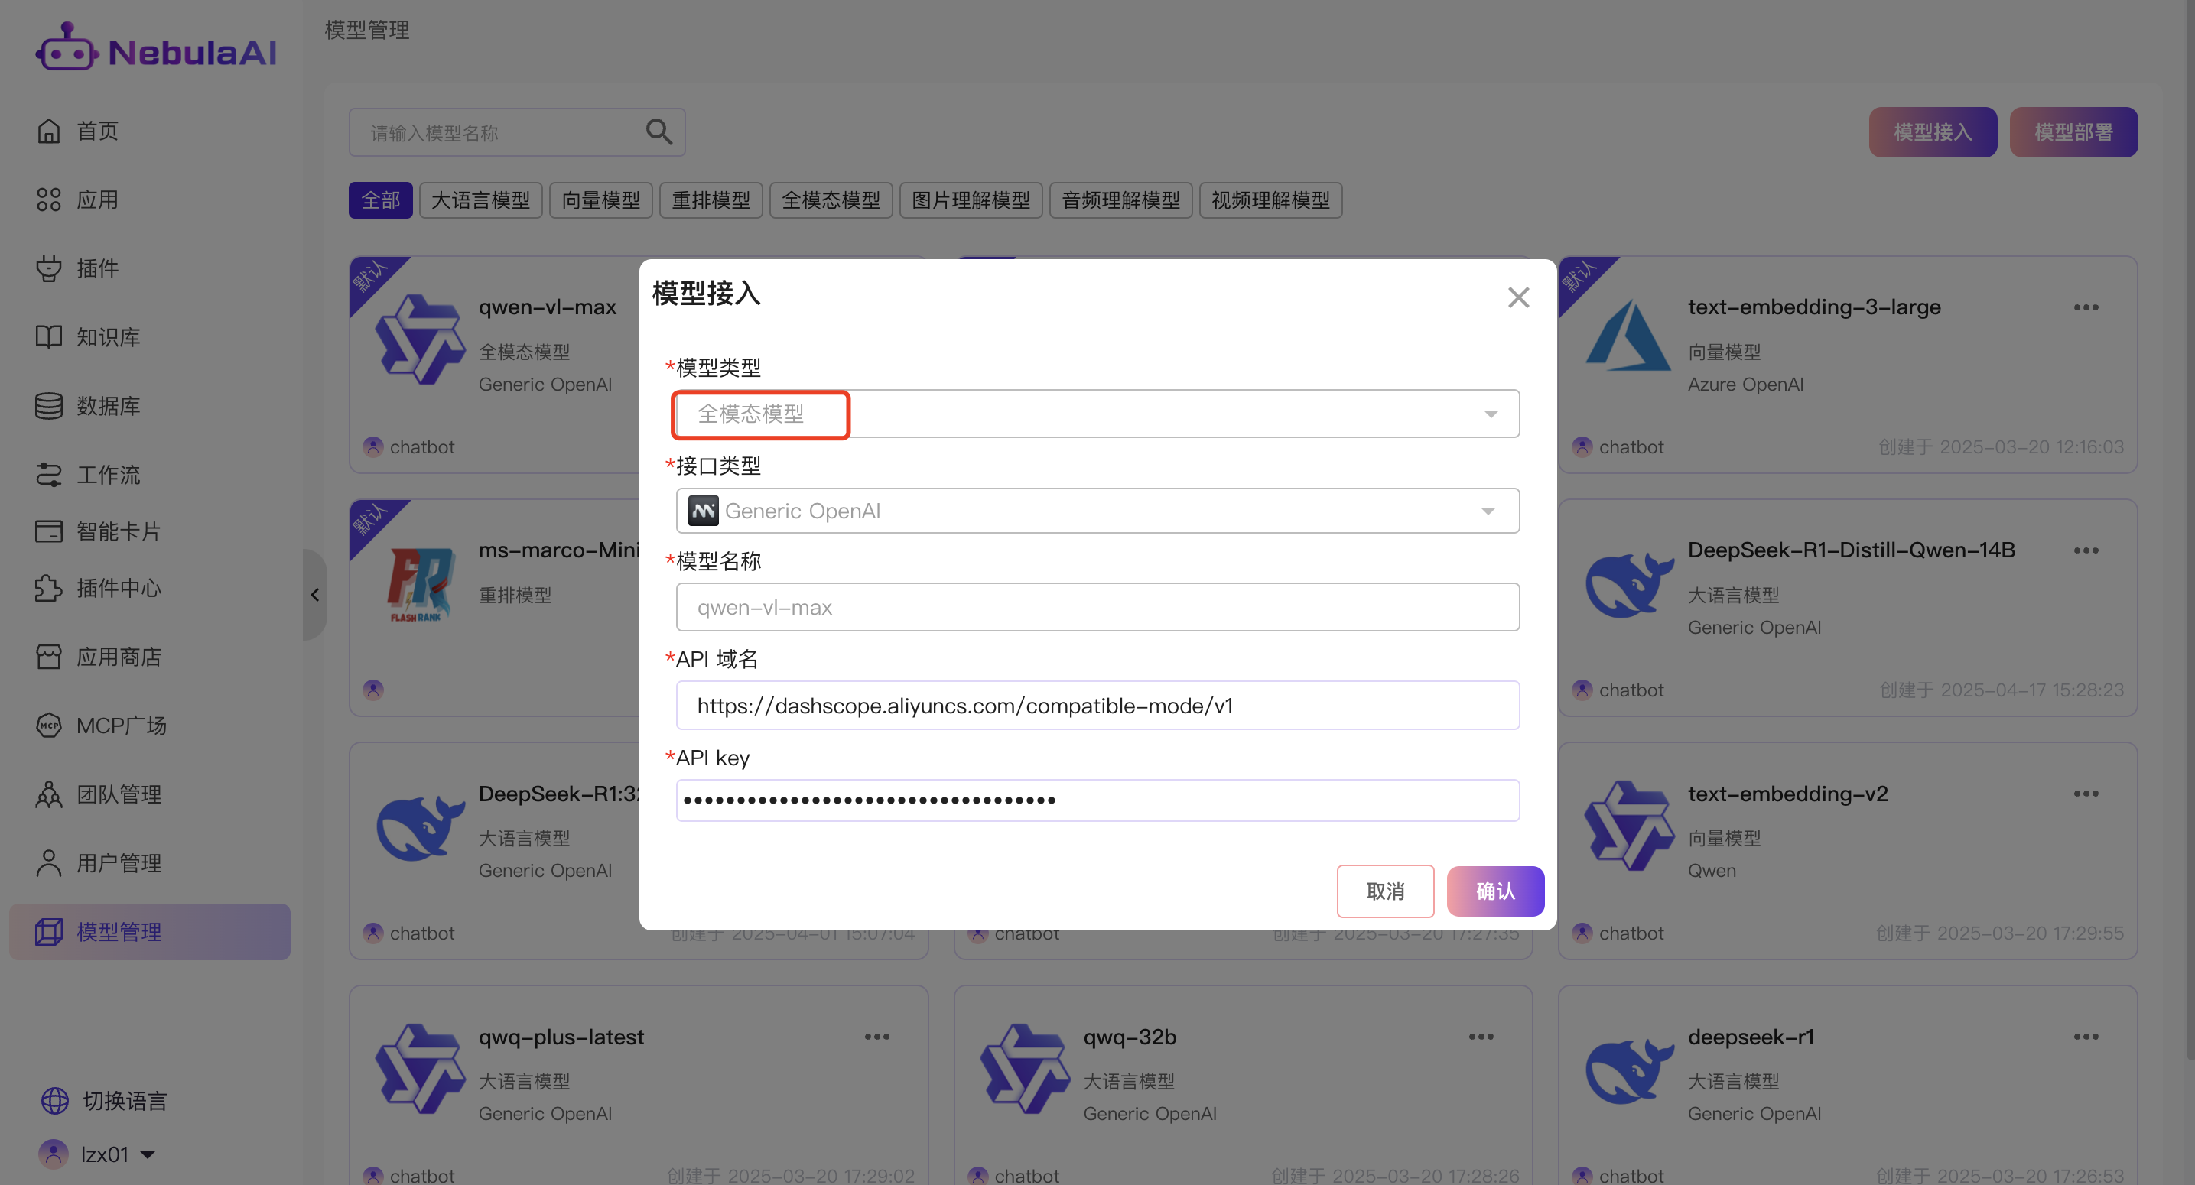Screen dimensions: 2195x1185
Task: Click the 切换语言 globe icon
Action: tap(54, 1101)
